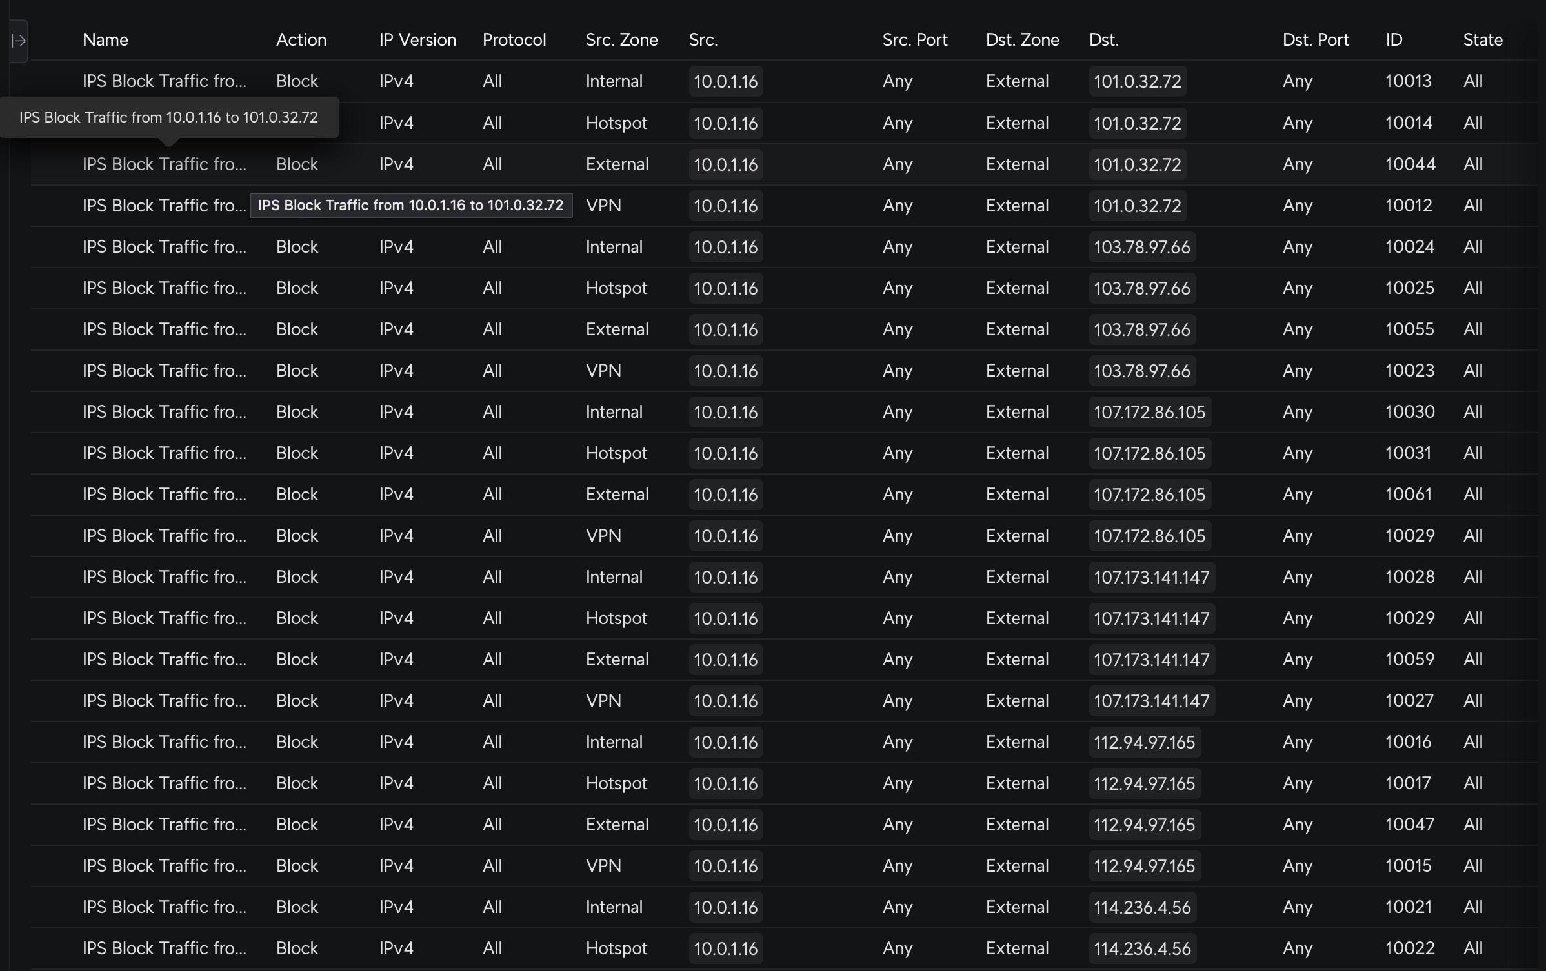Click rule name in row ID 10016
Image resolution: width=1546 pixels, height=971 pixels.
(164, 742)
